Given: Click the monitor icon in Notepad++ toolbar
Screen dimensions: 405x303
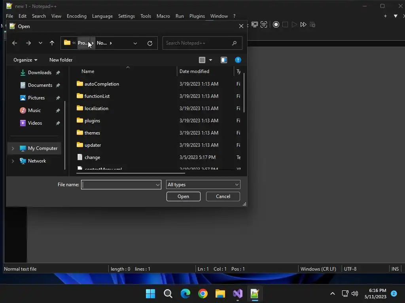Looking at the screenshot, I should click(x=255, y=25).
